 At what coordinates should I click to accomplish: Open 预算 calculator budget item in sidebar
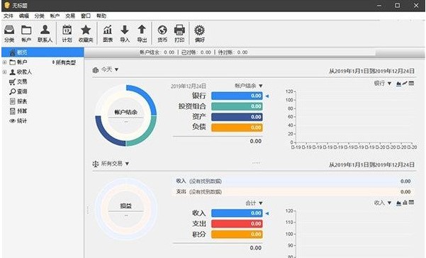coord(18,111)
